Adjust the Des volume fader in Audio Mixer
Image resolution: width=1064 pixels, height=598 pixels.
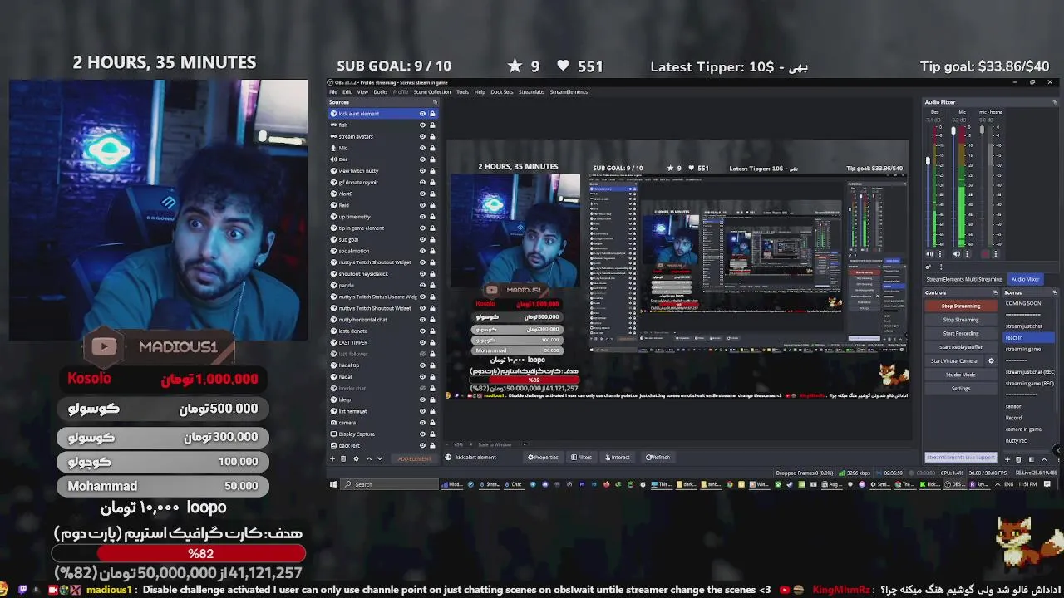pos(929,160)
